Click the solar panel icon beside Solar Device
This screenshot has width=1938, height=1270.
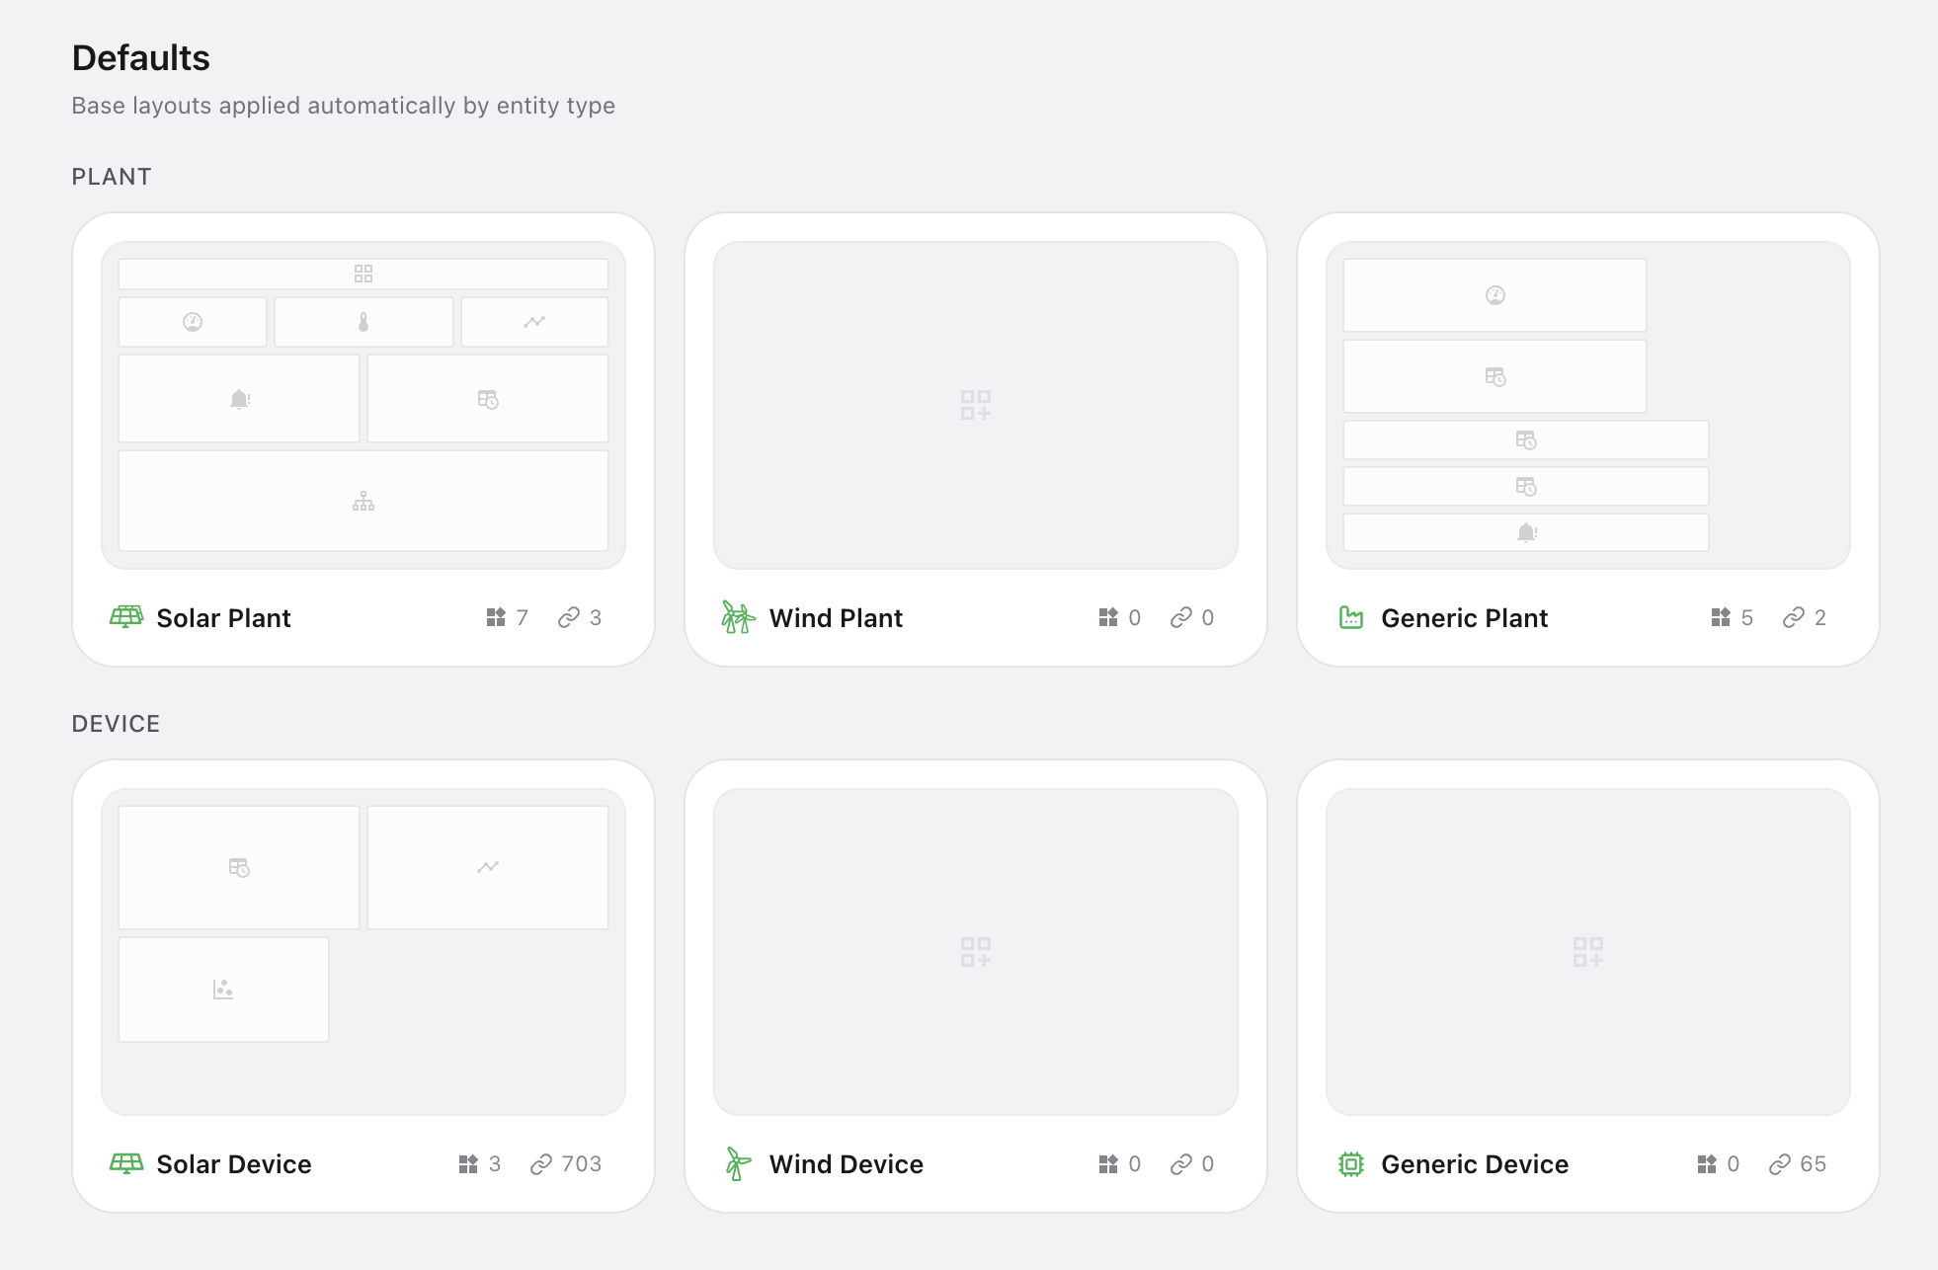pyautogui.click(x=126, y=1164)
